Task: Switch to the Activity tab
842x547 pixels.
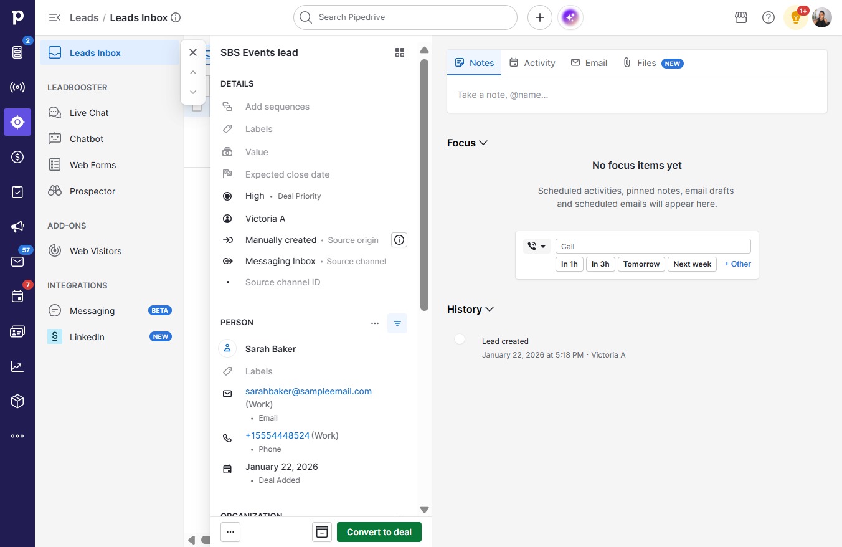Action: coord(532,63)
